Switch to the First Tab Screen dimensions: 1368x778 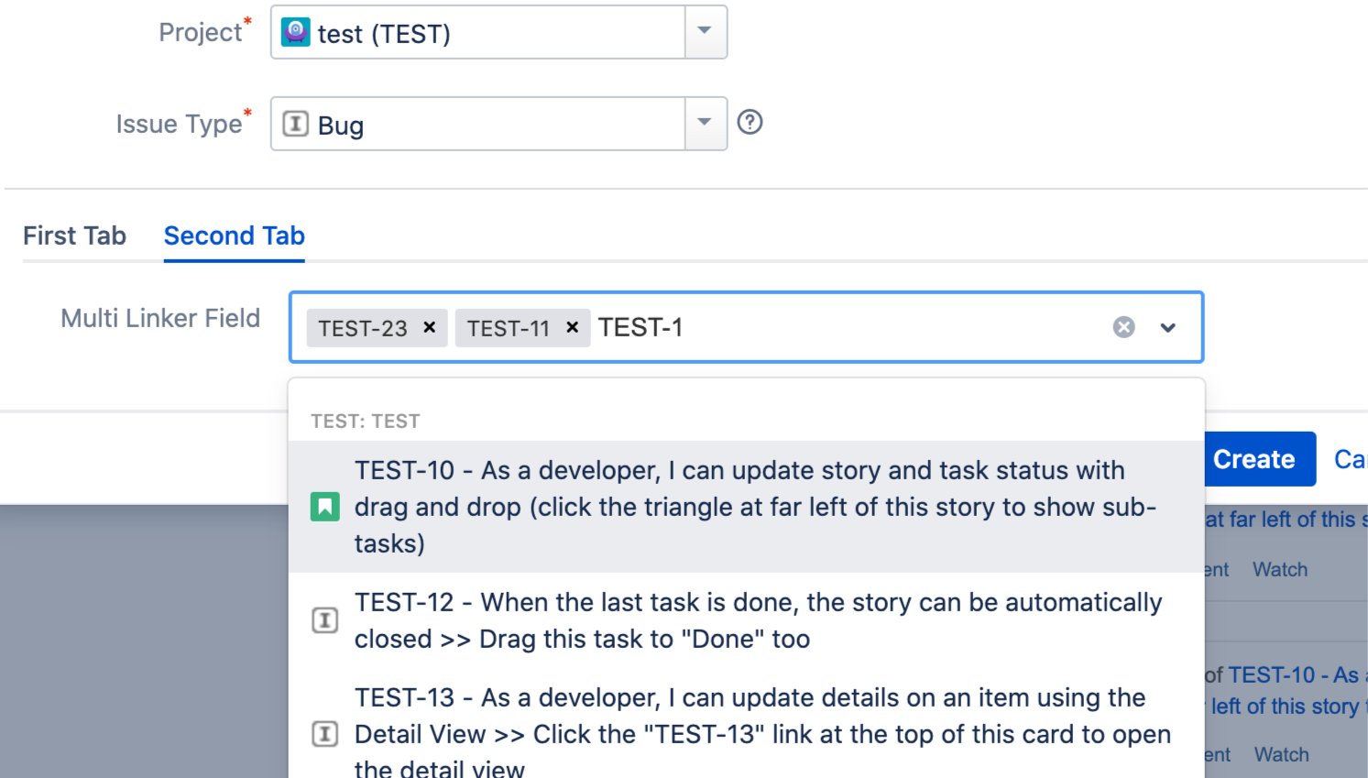74,236
